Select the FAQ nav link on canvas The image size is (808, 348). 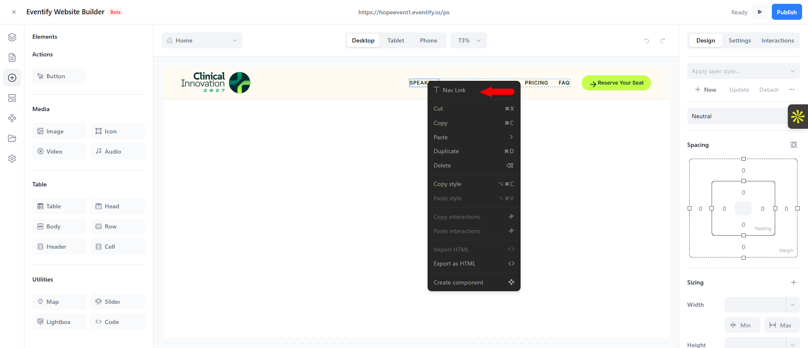(x=564, y=83)
